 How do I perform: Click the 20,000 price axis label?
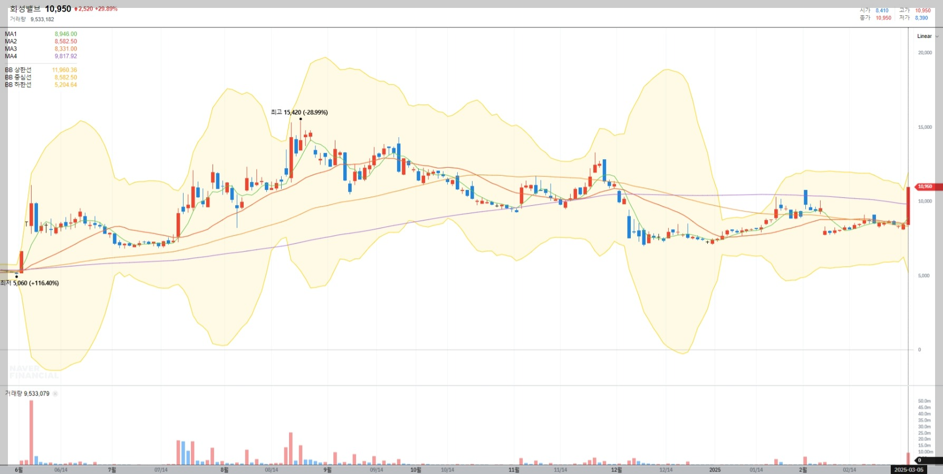click(925, 53)
